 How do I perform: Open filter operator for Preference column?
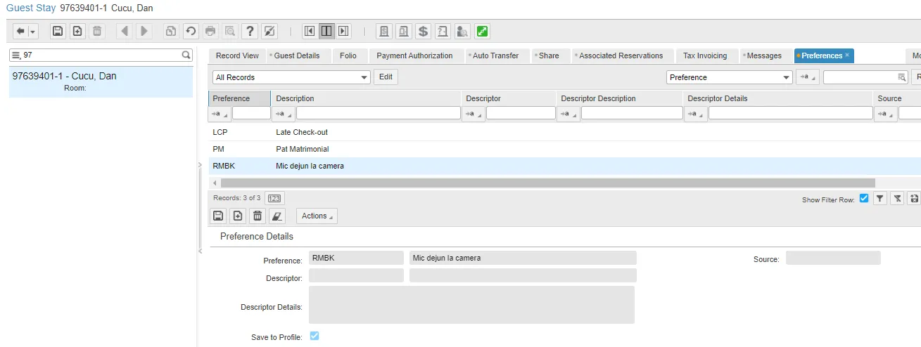220,113
